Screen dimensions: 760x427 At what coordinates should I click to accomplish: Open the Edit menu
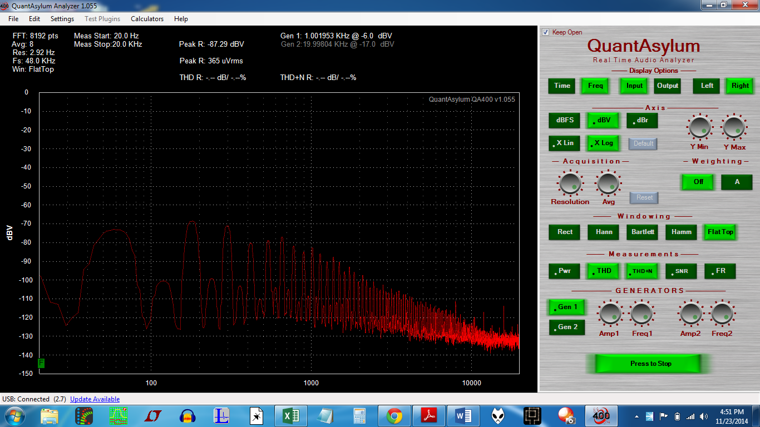34,19
